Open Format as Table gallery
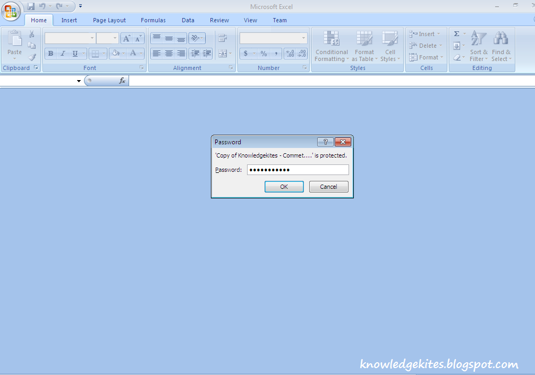Viewport: 535px width, 375px height. click(x=364, y=46)
